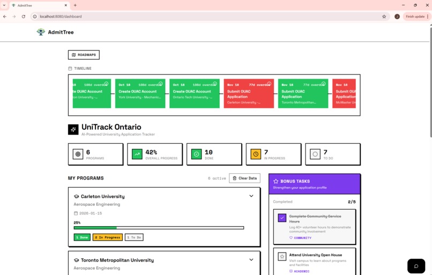
Task: Open the browser profile avatar
Action: (x=397, y=17)
